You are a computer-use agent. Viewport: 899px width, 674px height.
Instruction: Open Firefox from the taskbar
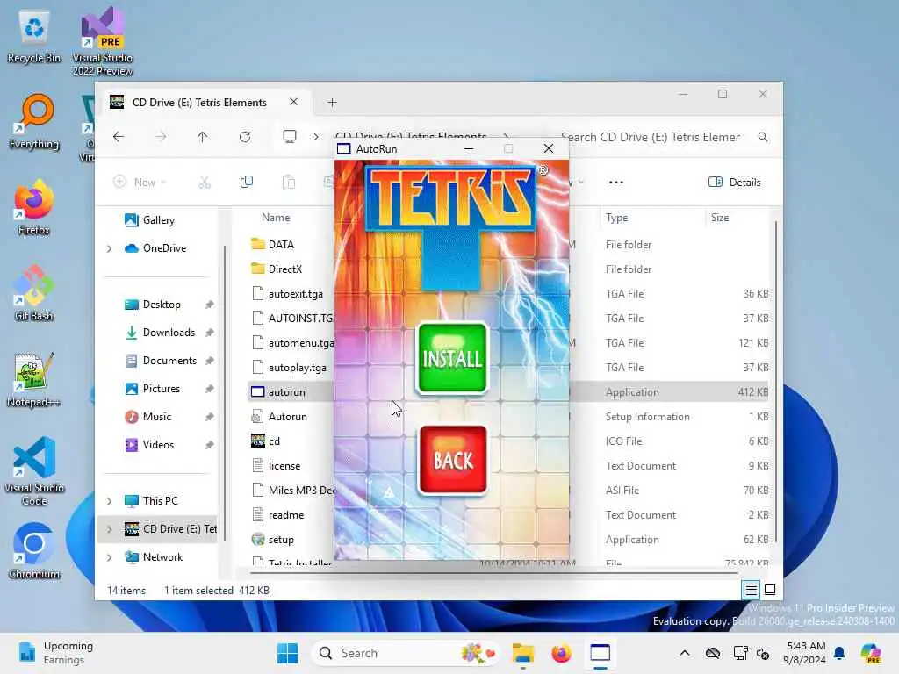561,653
